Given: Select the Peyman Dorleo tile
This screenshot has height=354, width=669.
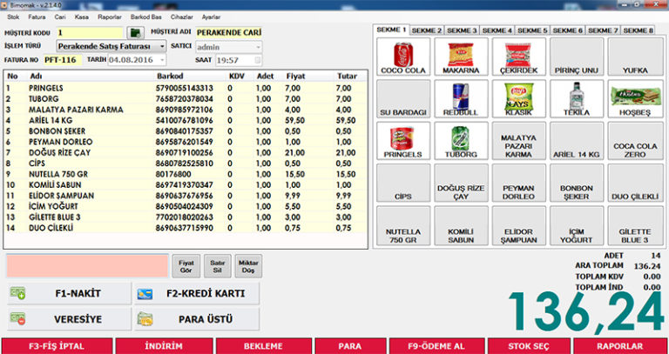Looking at the screenshot, I should (x=519, y=184).
